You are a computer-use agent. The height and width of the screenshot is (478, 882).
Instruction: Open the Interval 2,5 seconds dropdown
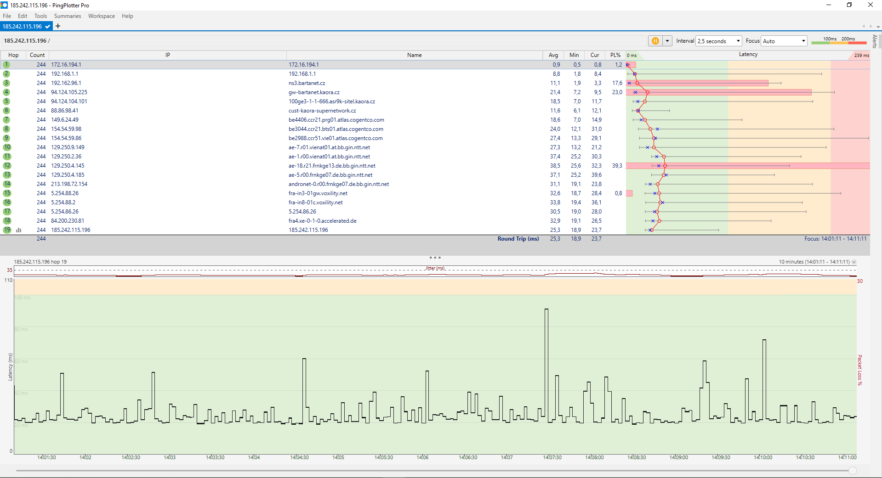pyautogui.click(x=718, y=41)
